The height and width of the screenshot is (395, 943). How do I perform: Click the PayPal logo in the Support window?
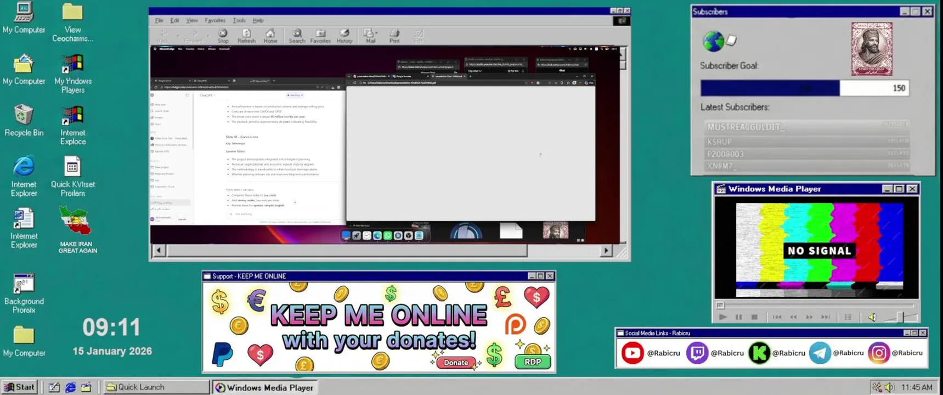pyautogui.click(x=222, y=354)
